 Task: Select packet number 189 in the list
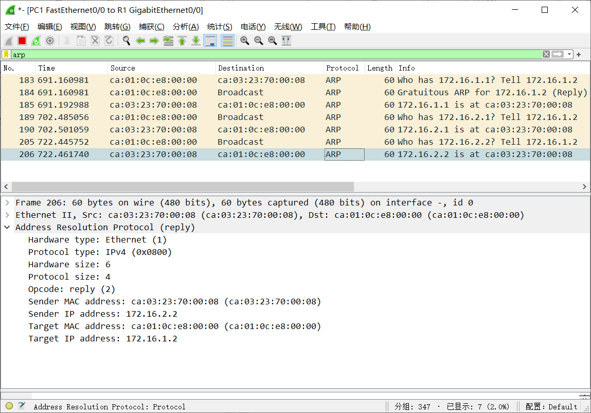[154, 117]
